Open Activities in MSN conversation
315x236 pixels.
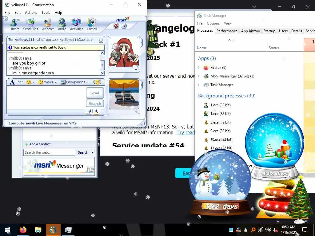tap(77, 24)
